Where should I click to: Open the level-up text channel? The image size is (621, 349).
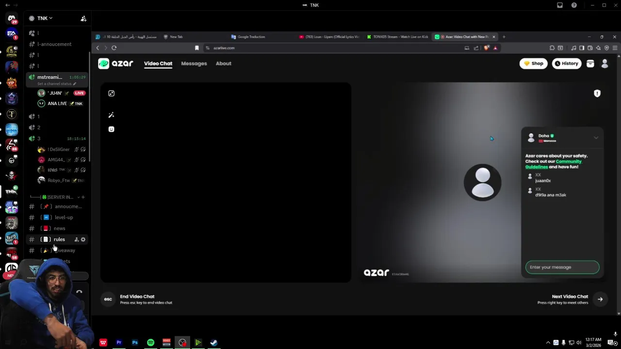pyautogui.click(x=57, y=218)
